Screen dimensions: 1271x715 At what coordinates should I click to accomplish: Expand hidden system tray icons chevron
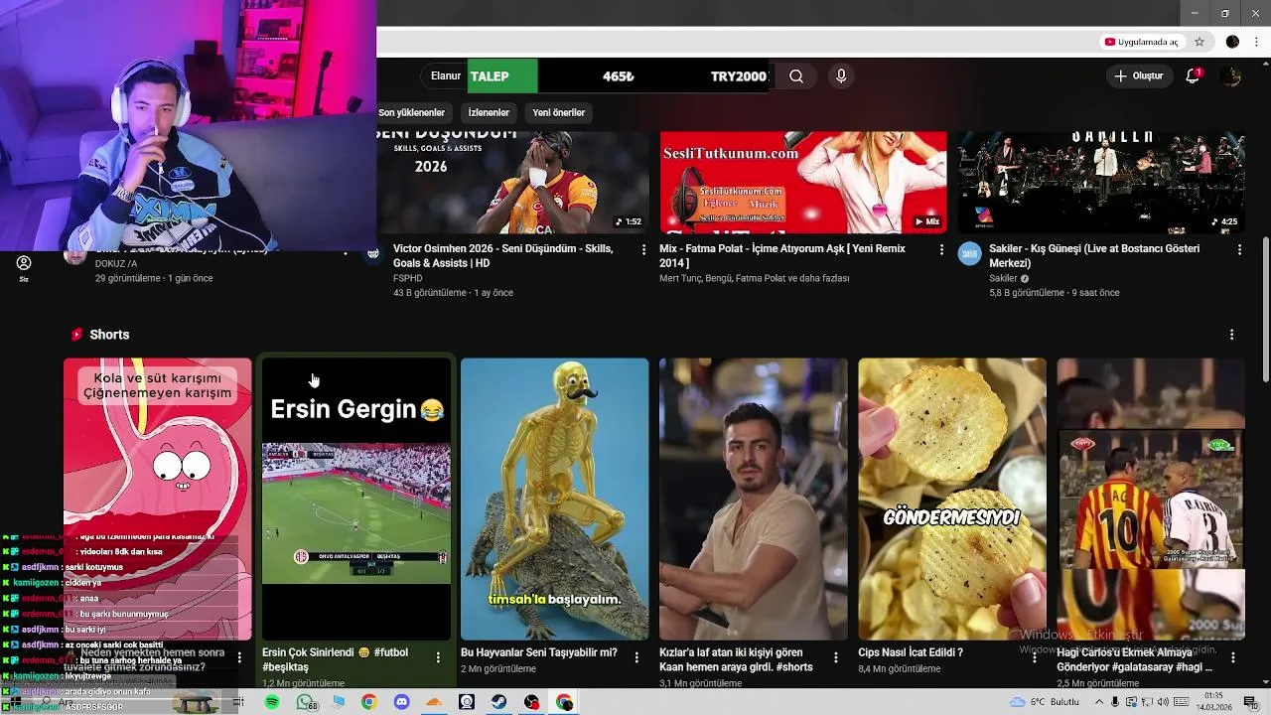(1099, 702)
